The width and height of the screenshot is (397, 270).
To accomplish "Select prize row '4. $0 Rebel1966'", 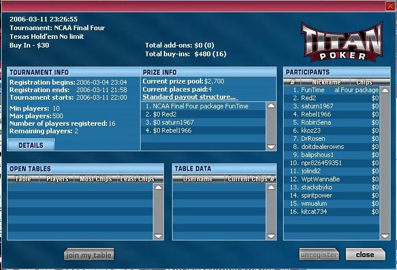I will (203, 130).
